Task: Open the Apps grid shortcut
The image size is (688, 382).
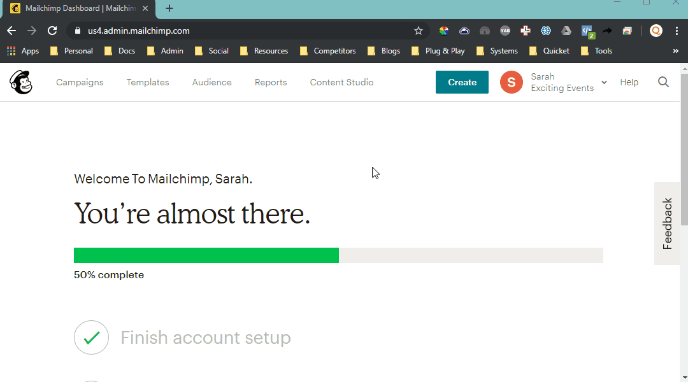Action: coord(24,51)
